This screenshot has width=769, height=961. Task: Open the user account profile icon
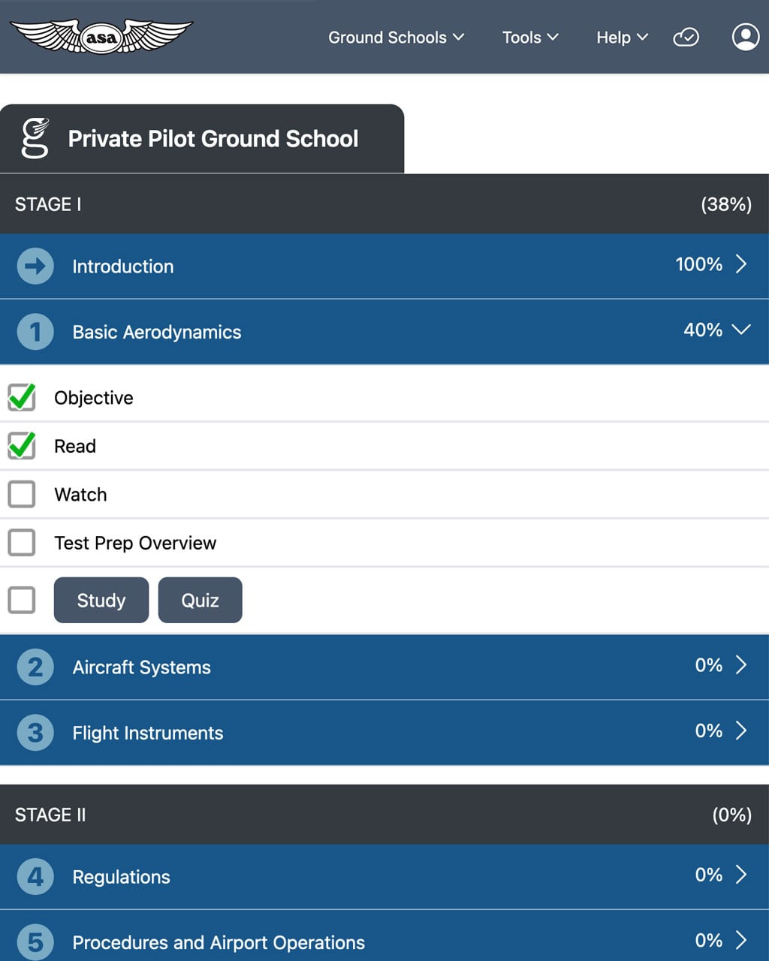[745, 36]
